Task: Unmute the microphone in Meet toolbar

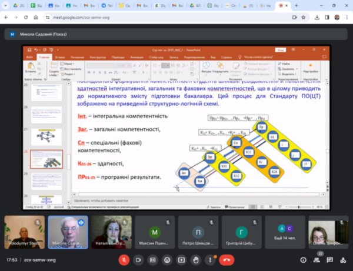Action: click(124, 259)
